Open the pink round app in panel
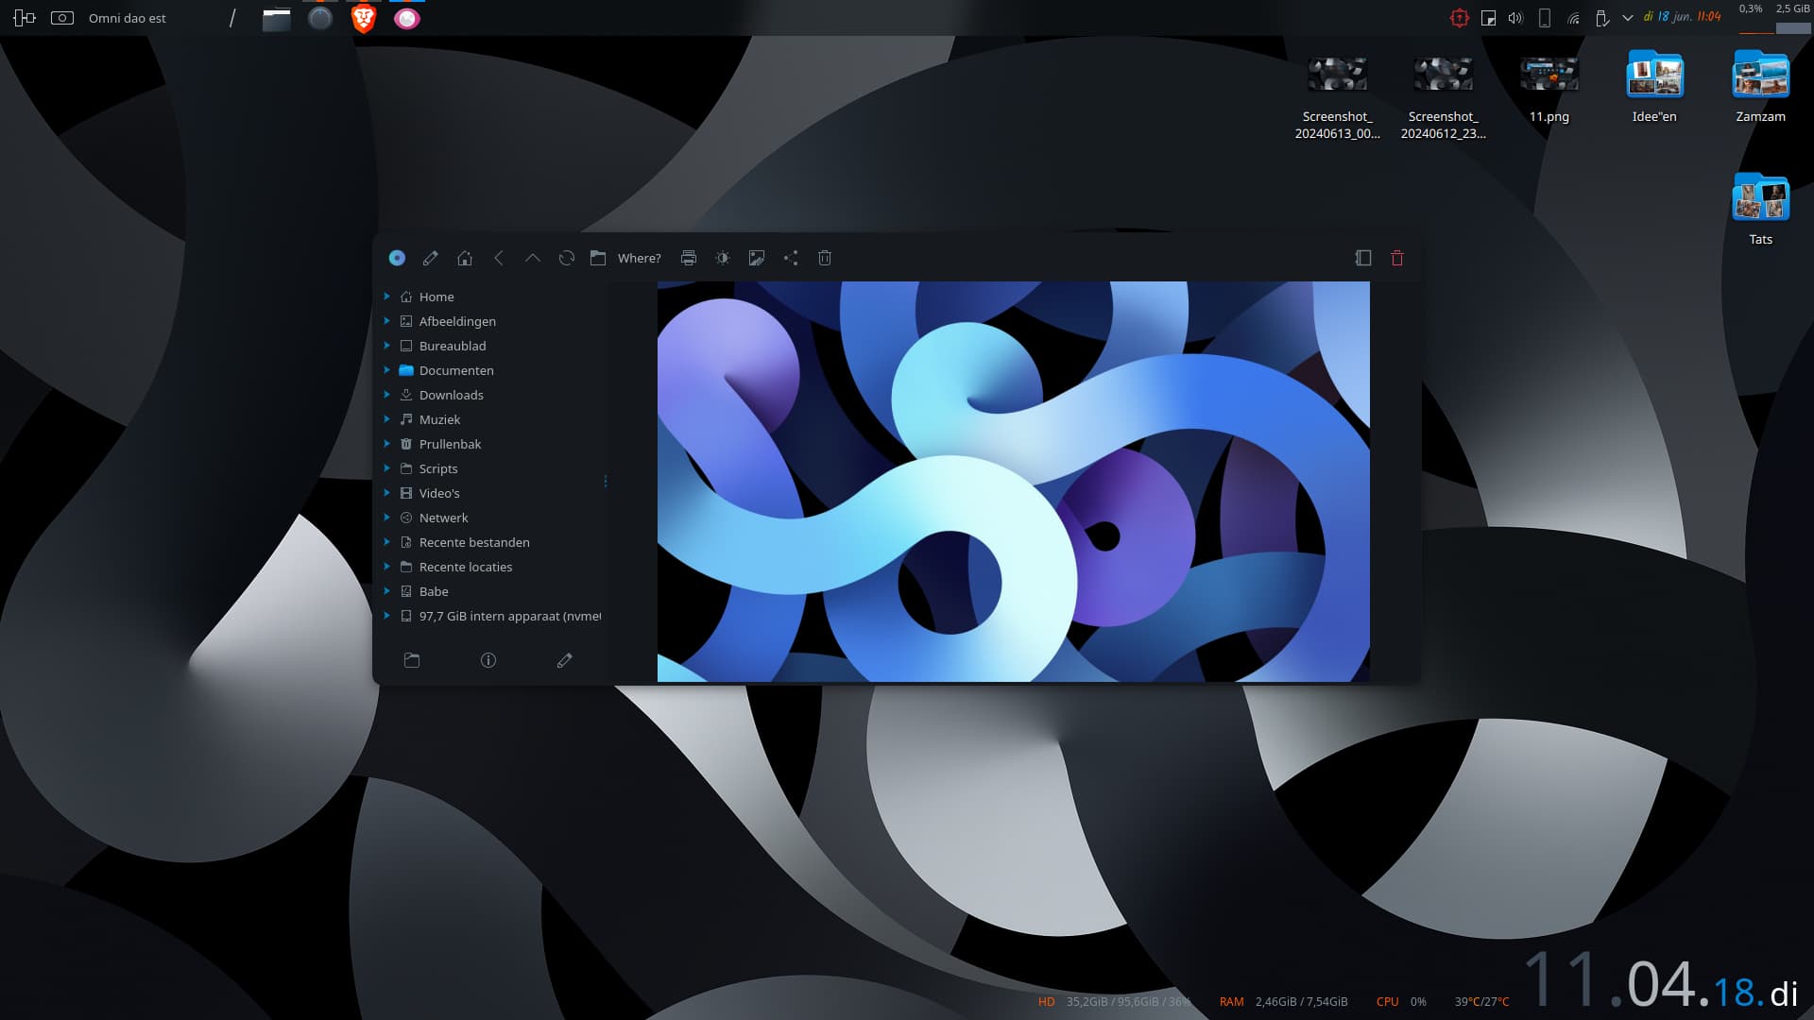This screenshot has height=1020, width=1814. (x=407, y=18)
